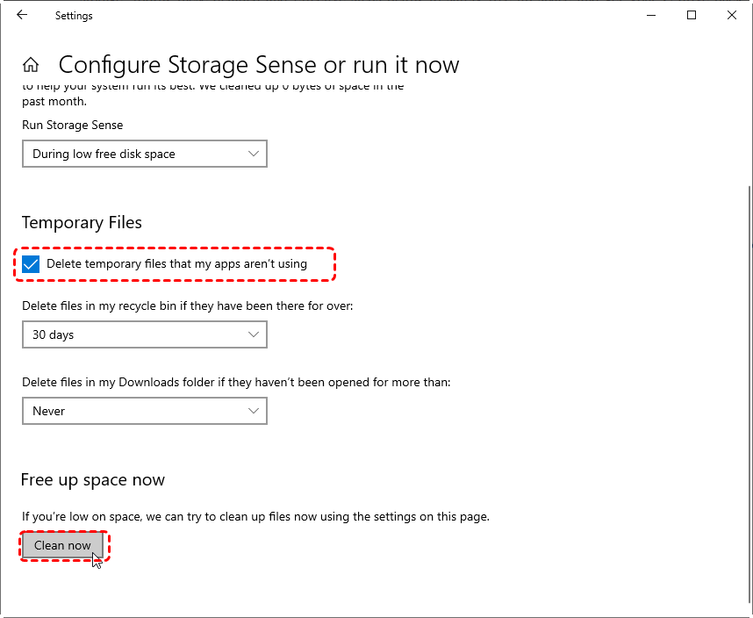
Task: Uncheck the Delete temporary files checkbox
Action: tap(32, 264)
